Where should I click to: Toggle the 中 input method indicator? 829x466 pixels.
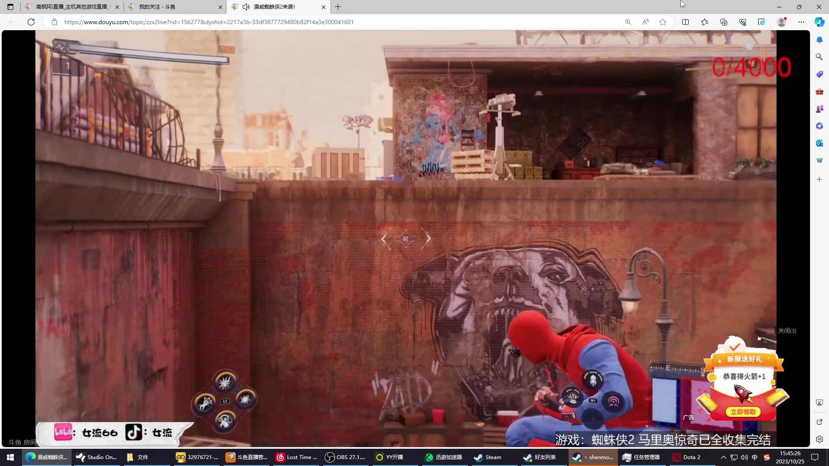pos(755,457)
